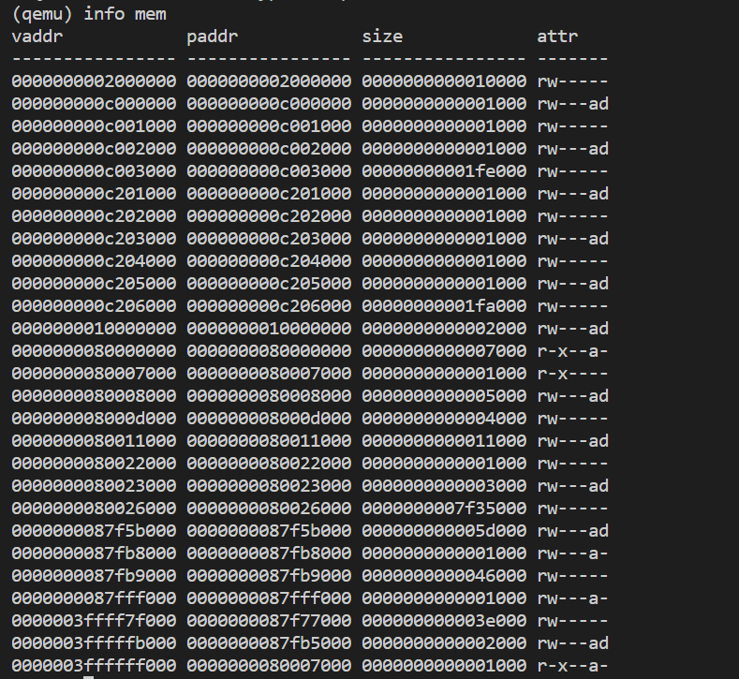Click the "(qemu)" prompt text
This screenshot has width=739, height=679.
[x=42, y=14]
